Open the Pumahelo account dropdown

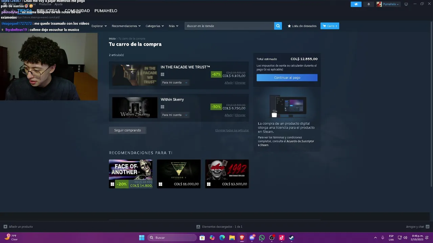[391, 4]
